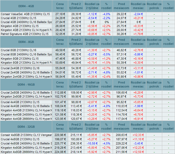The width and height of the screenshot is (175, 154).
Task: Click the +12,50 € monthly difference
Action: click(x=138, y=152)
